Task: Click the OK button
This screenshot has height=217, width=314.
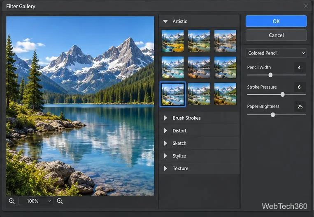Action: pyautogui.click(x=276, y=21)
